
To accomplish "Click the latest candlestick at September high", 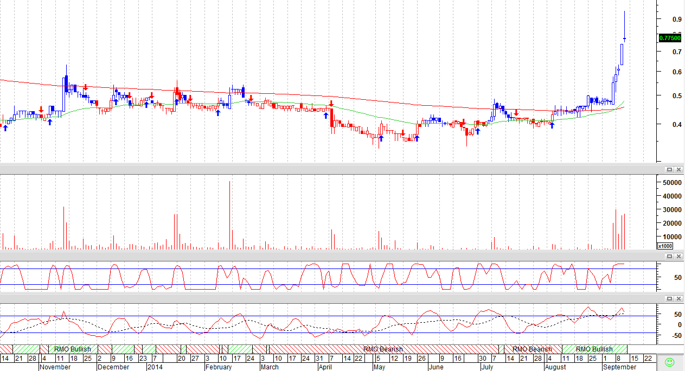I will pos(625,26).
